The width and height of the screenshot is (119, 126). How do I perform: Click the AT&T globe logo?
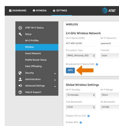pos(105,11)
